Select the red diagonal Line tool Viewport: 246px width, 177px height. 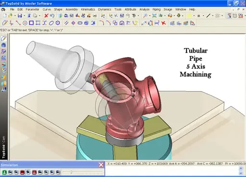pos(18,23)
